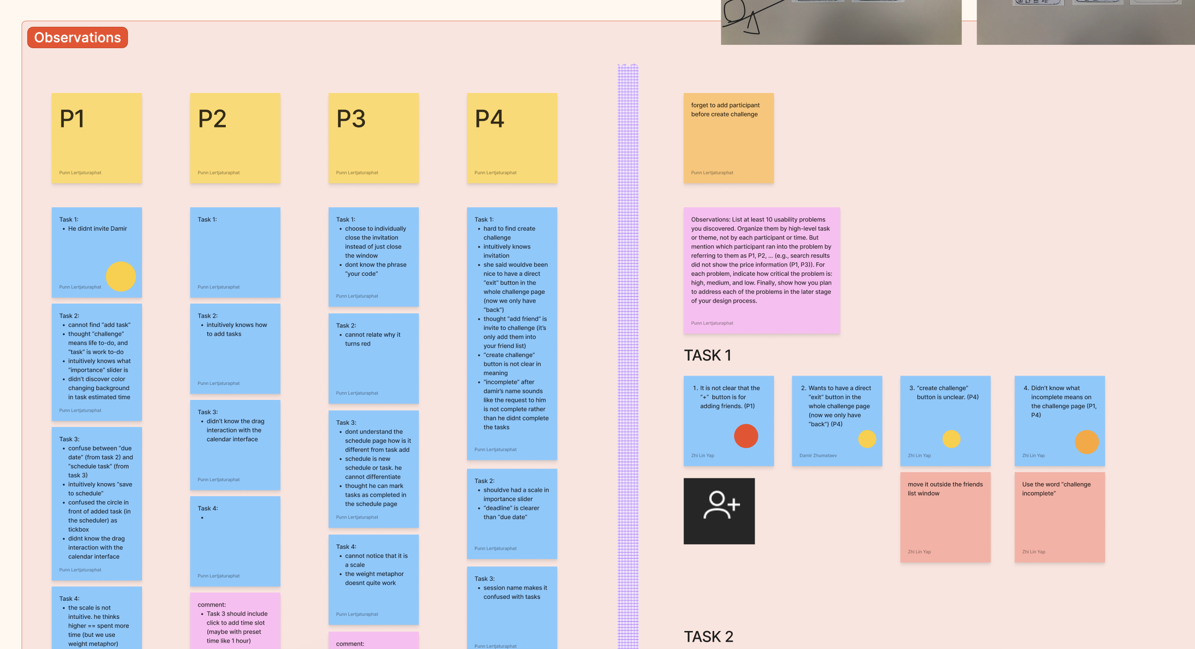This screenshot has height=649, width=1195.
Task: Click the TASK 1 heading text
Action: pyautogui.click(x=707, y=355)
